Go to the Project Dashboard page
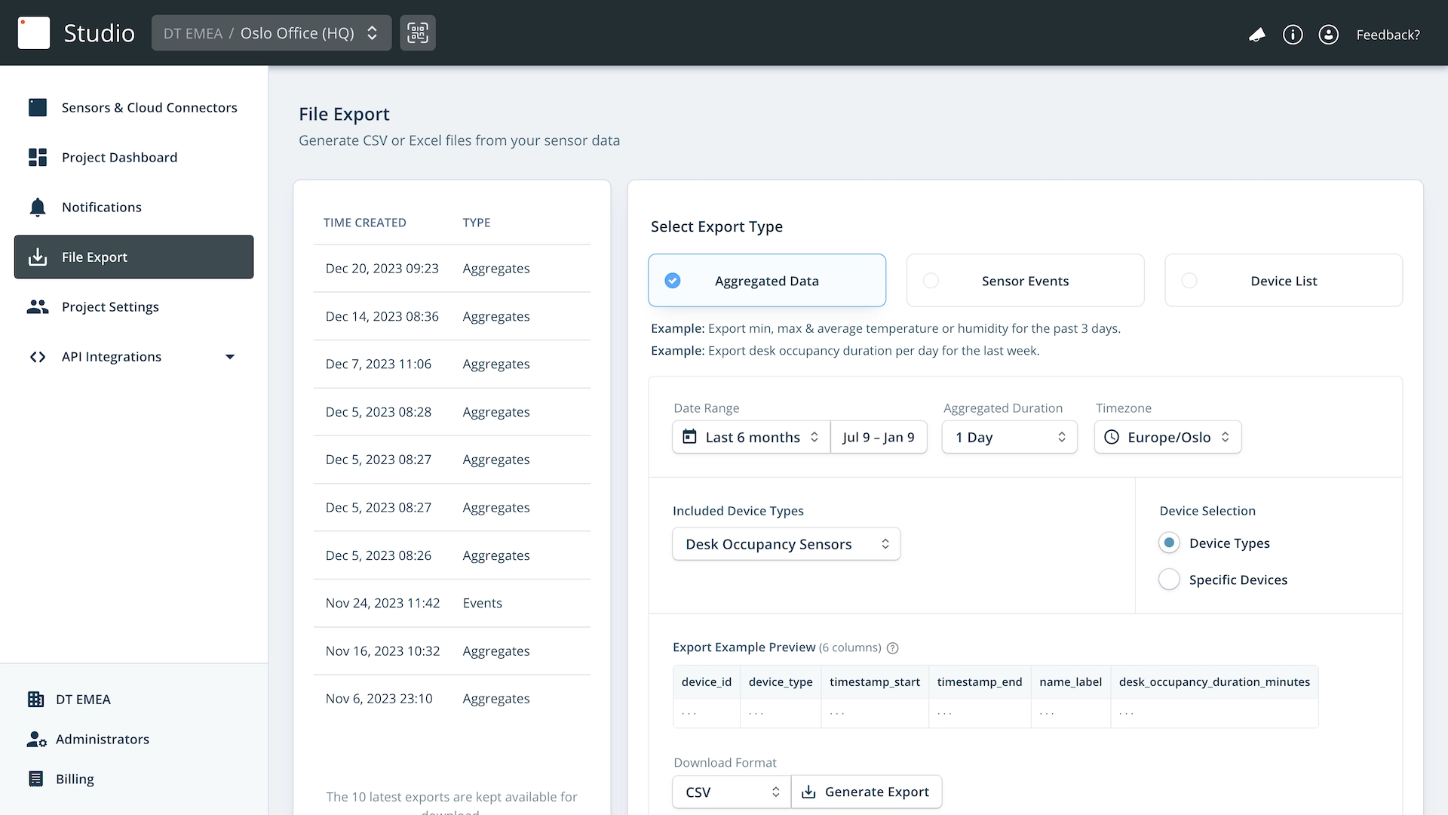Screen dimensions: 1448x815 click(x=119, y=157)
